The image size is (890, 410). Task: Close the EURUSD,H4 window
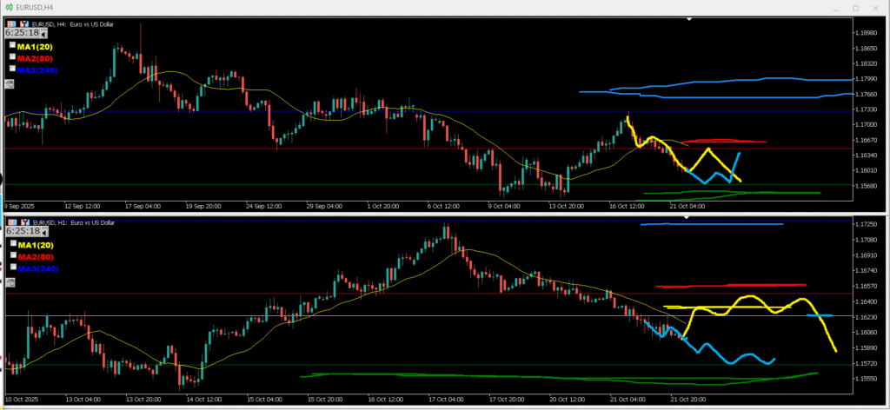(876, 8)
